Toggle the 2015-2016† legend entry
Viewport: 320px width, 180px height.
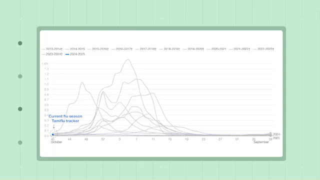(x=98, y=49)
